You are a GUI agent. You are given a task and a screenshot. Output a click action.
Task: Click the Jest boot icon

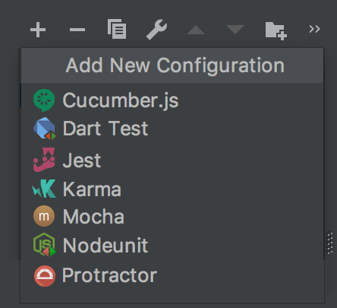(44, 160)
